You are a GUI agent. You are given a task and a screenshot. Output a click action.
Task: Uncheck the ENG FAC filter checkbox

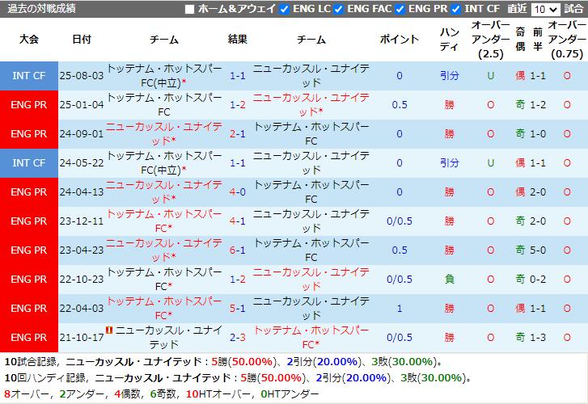coord(339,10)
